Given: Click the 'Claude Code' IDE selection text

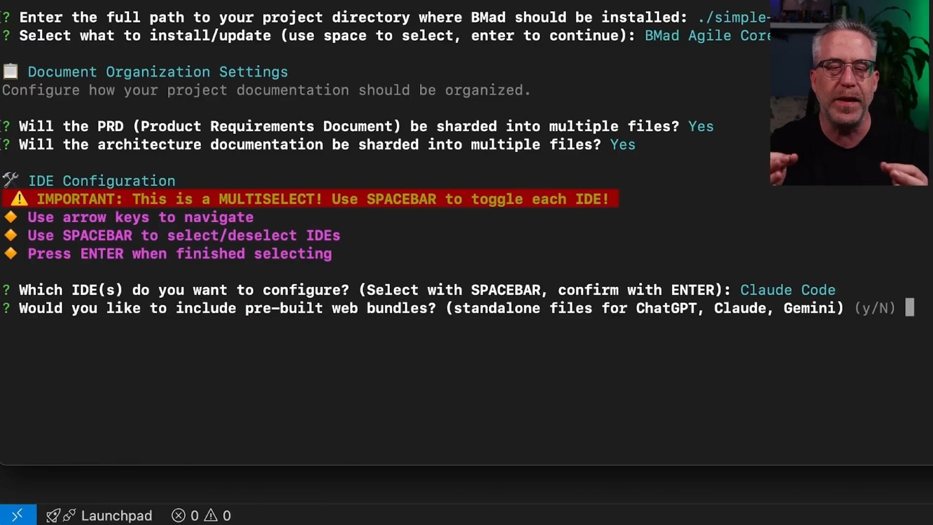Looking at the screenshot, I should point(787,290).
